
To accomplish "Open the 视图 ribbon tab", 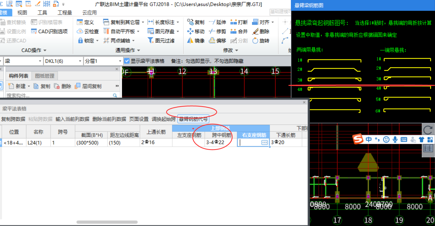I will coord(22,13).
